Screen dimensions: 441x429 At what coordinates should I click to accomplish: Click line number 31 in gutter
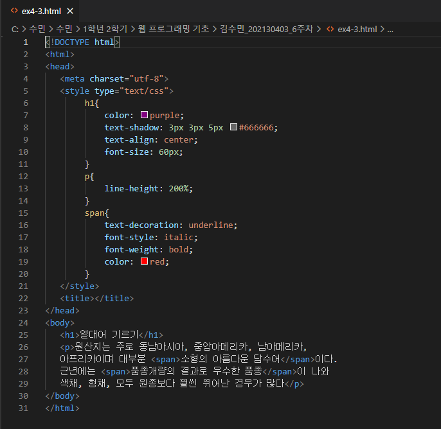[23, 408]
